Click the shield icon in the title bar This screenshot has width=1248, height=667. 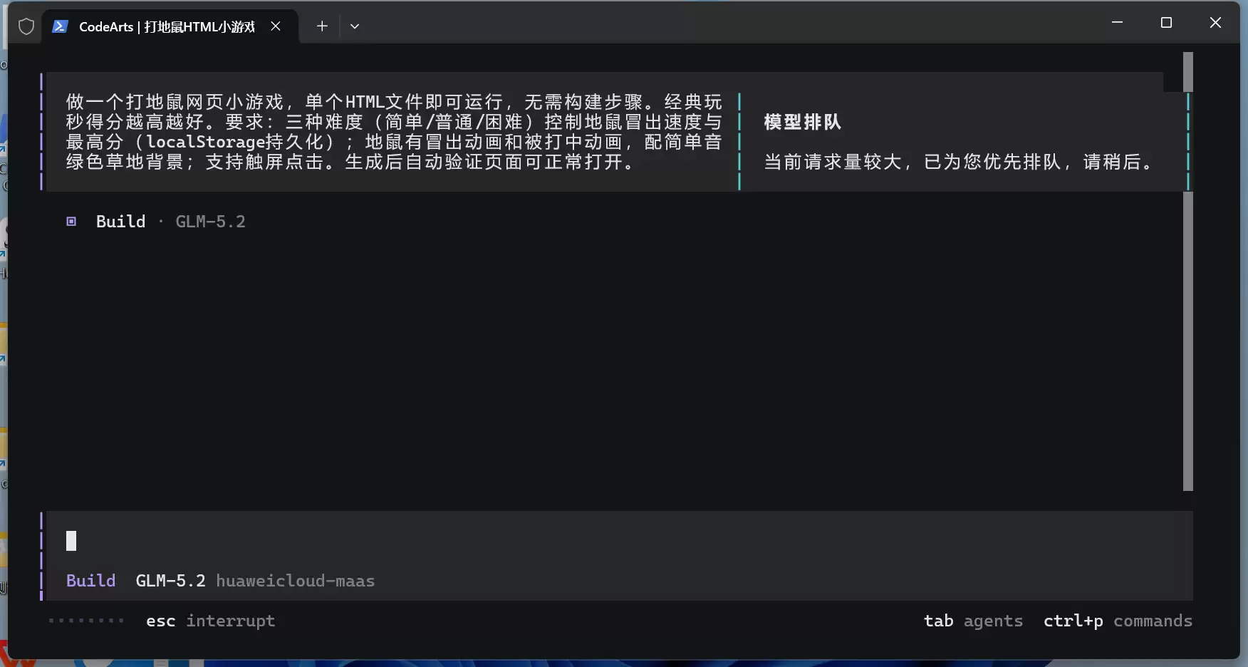point(26,26)
